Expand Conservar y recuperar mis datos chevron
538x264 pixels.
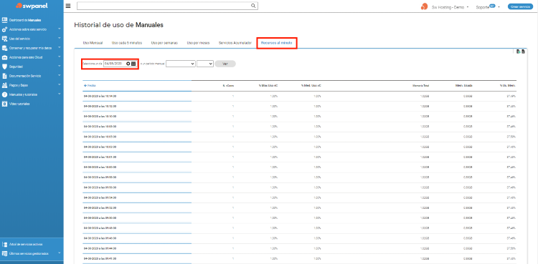tap(59, 47)
